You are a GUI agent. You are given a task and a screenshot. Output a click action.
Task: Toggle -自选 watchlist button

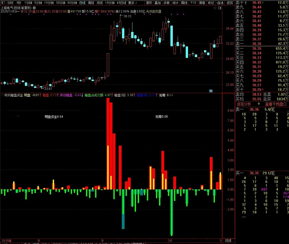tap(220, 3)
